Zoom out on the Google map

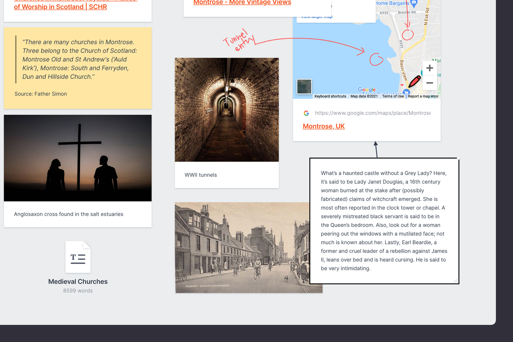(430, 83)
